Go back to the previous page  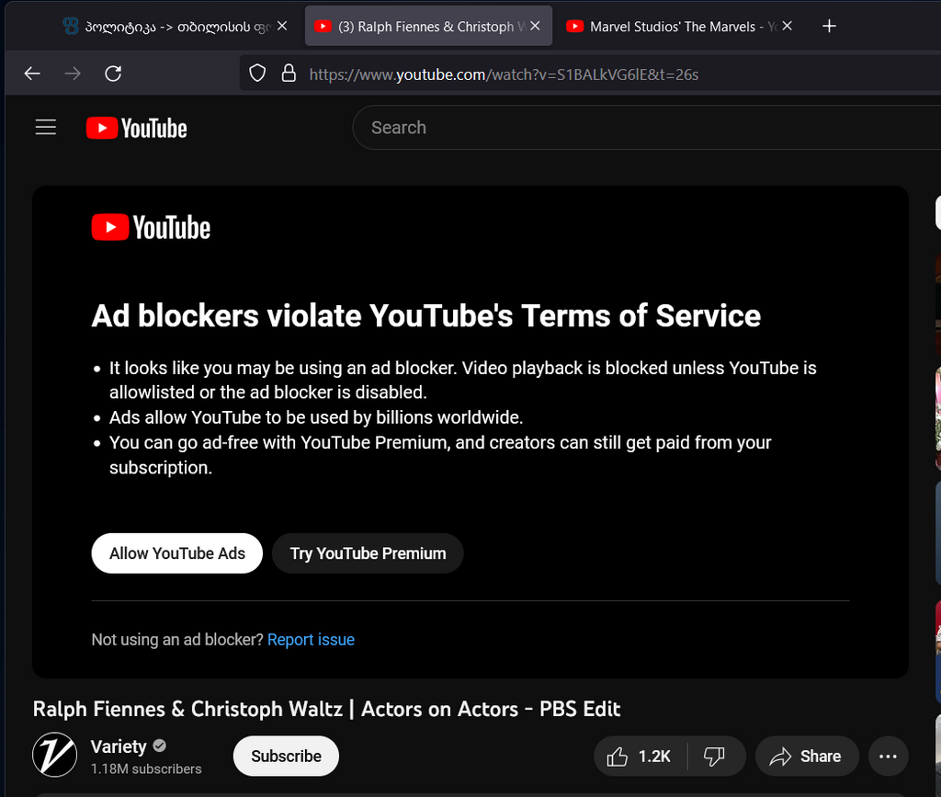[x=32, y=74]
